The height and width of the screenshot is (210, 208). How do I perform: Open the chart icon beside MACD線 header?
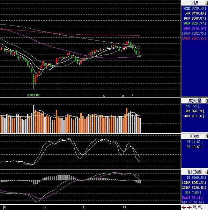pyautogui.click(x=207, y=172)
